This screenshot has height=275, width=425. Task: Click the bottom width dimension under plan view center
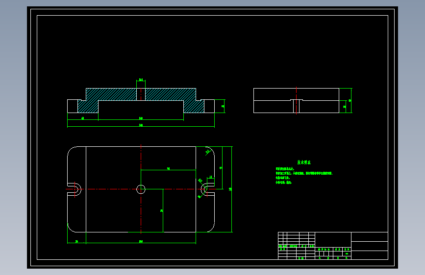[141, 241]
